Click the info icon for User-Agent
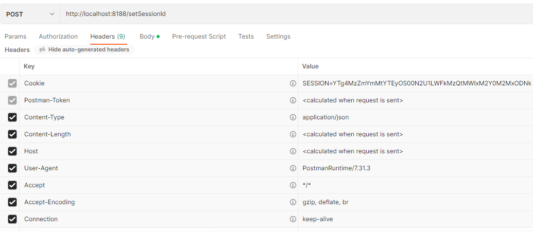Image resolution: width=533 pixels, height=232 pixels. click(293, 168)
